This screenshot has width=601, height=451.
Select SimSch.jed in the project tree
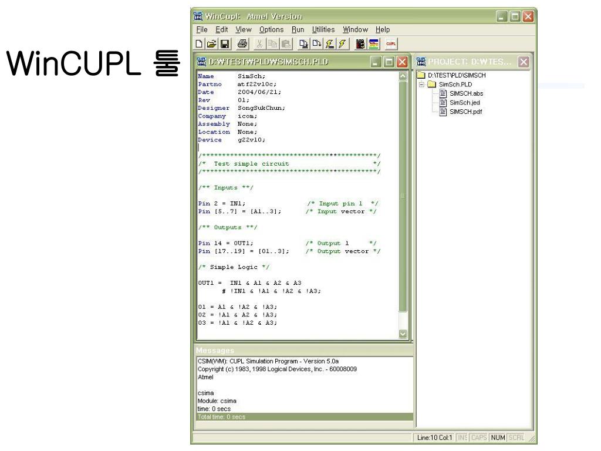[465, 103]
